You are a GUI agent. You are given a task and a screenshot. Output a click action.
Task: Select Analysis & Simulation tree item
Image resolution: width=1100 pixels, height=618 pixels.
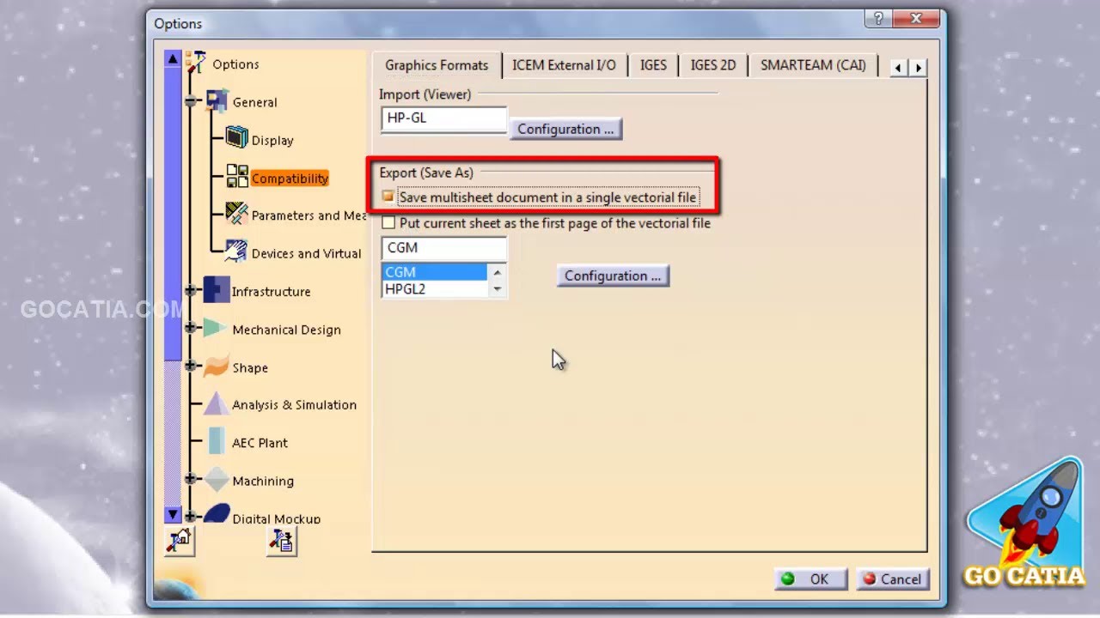tap(294, 405)
